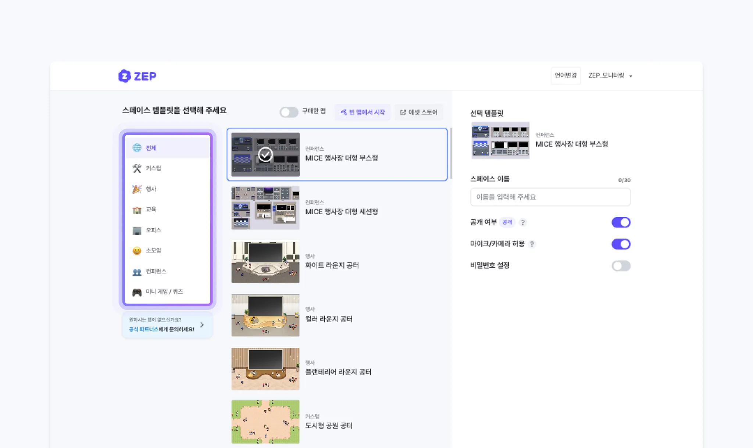Choose the gamepad 미니 게임 / 퀴즈 category
This screenshot has width=753, height=448.
pyautogui.click(x=137, y=292)
